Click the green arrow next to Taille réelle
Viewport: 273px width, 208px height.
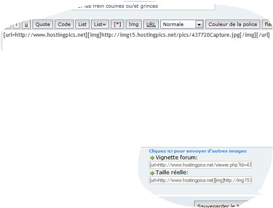pyautogui.click(x=152, y=173)
